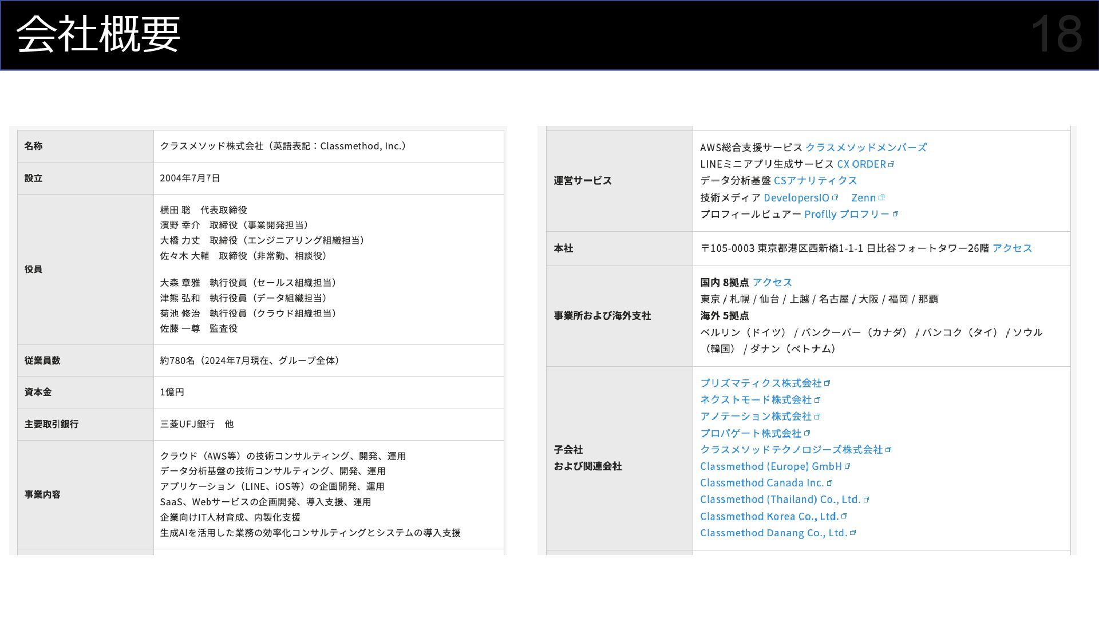Open Classmethod Canada Inc. link
The height and width of the screenshot is (618, 1099).
click(x=761, y=483)
